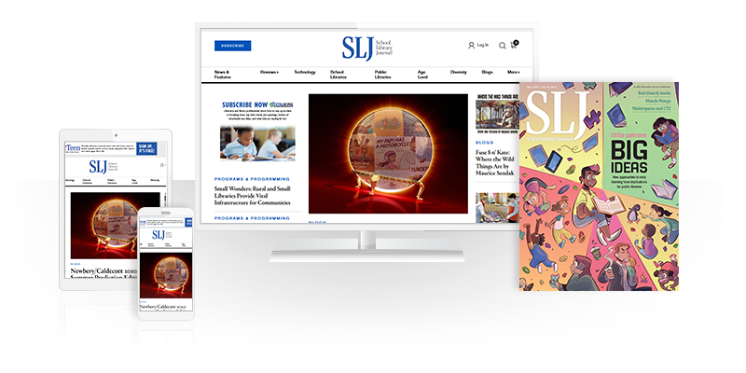Open the Age Level navigation menu
The image size is (746, 373).
click(421, 75)
